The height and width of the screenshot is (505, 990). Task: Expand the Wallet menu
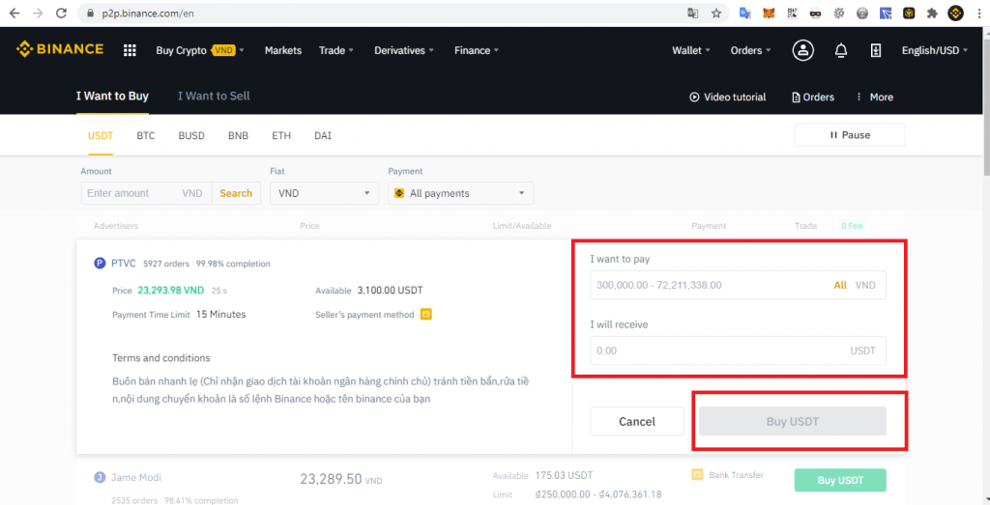click(691, 50)
